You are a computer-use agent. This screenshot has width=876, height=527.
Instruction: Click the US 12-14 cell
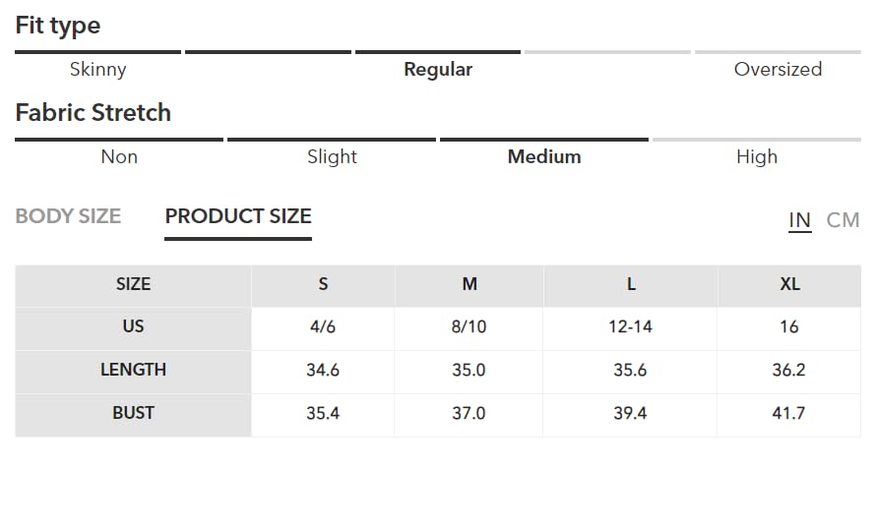coord(630,328)
